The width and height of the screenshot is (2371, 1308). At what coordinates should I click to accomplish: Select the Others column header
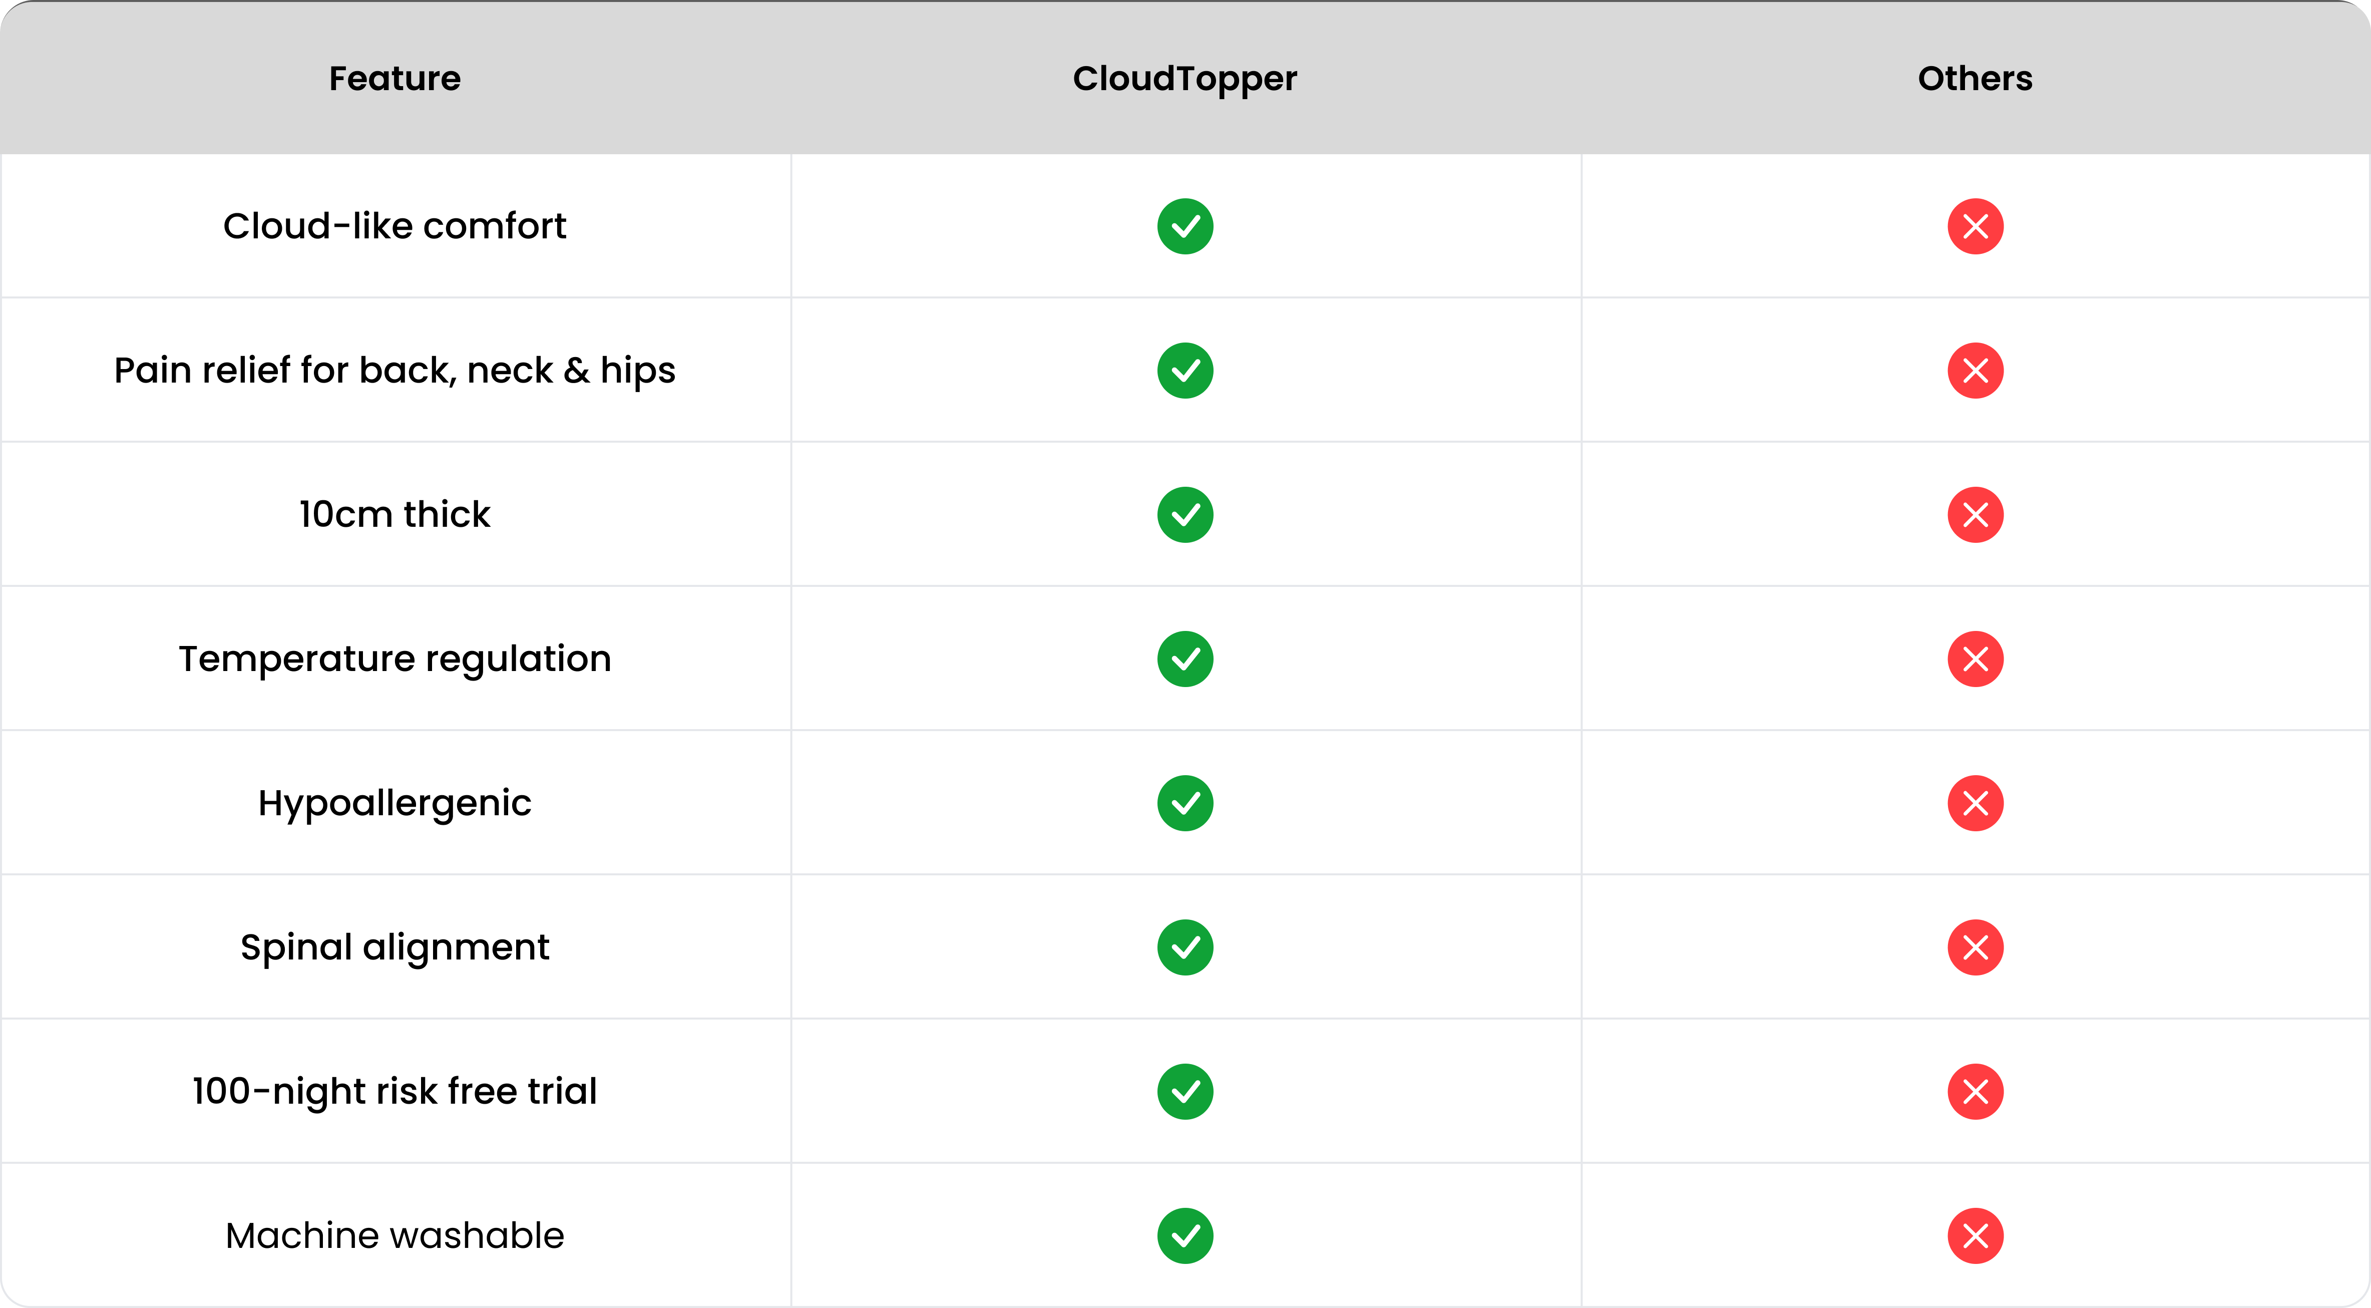click(1974, 79)
